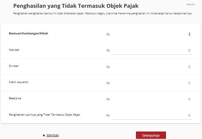Screen dimensions: 202x139
Task: Click the back arrow icon beside Kembali
Action: [44, 135]
